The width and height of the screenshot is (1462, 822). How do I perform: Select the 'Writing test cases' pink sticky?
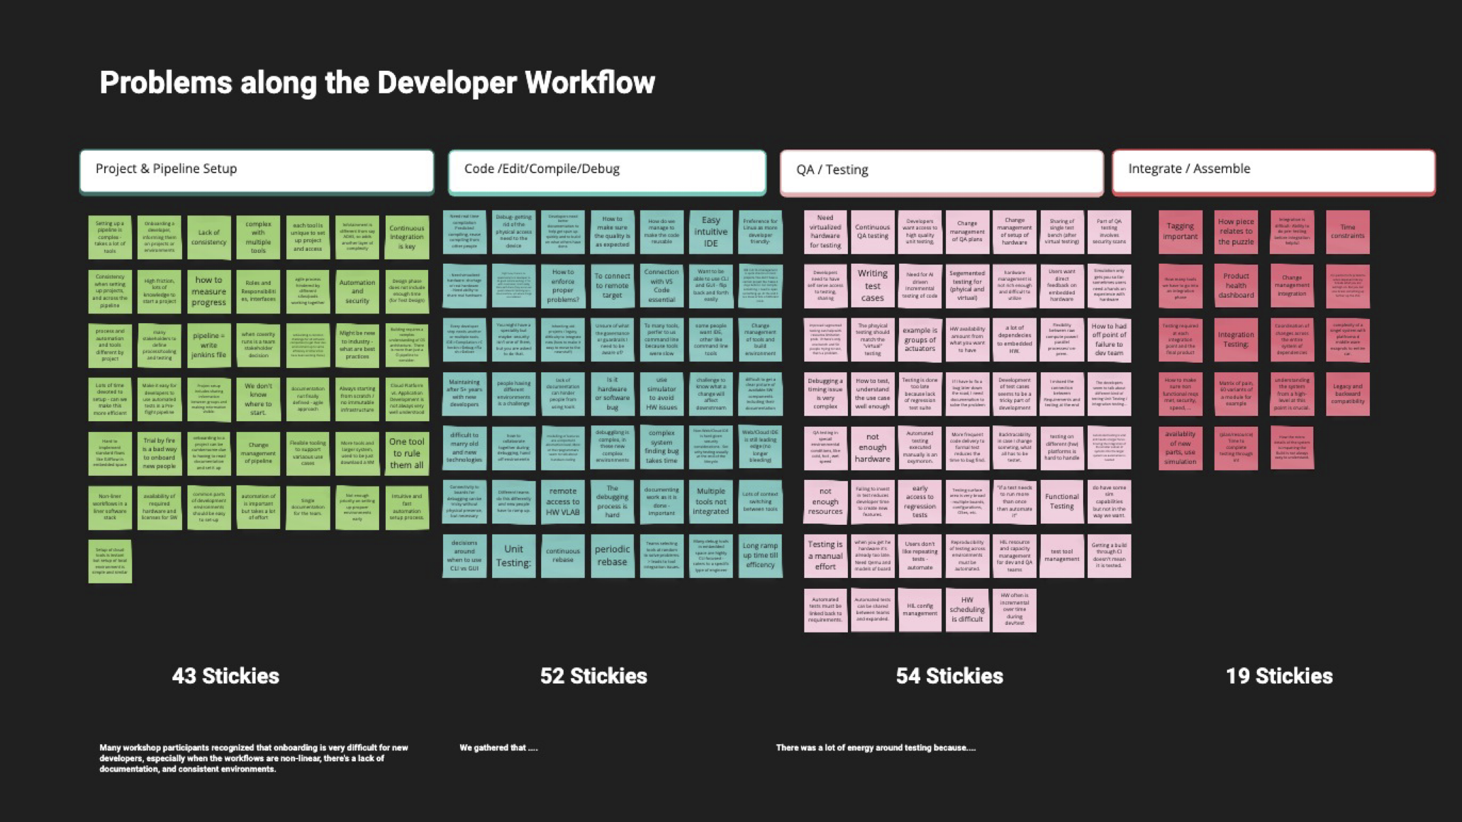872,286
